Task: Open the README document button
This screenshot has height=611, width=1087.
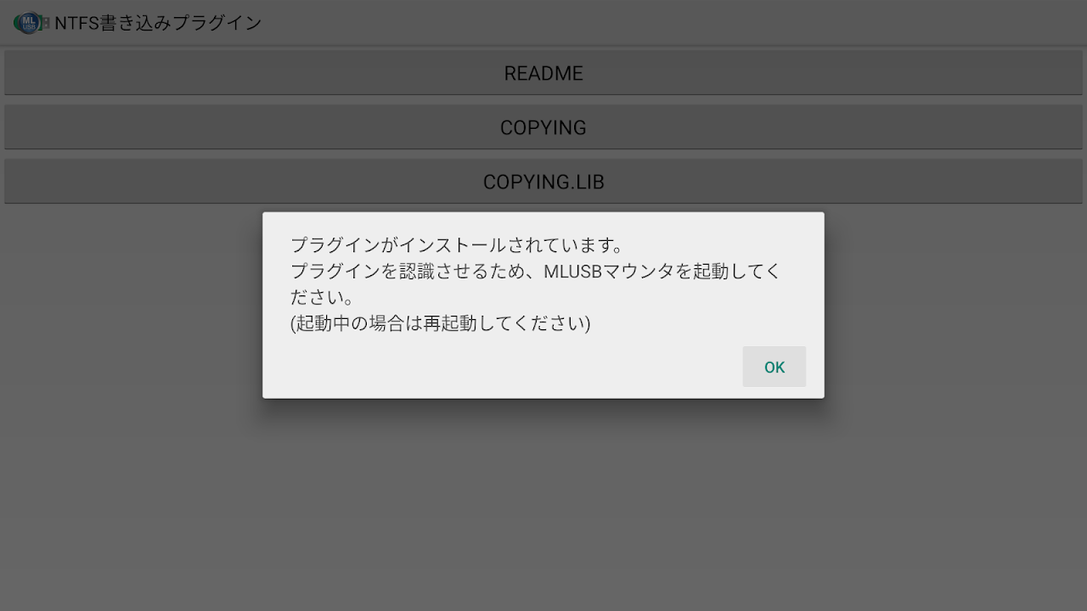Action: [x=543, y=73]
